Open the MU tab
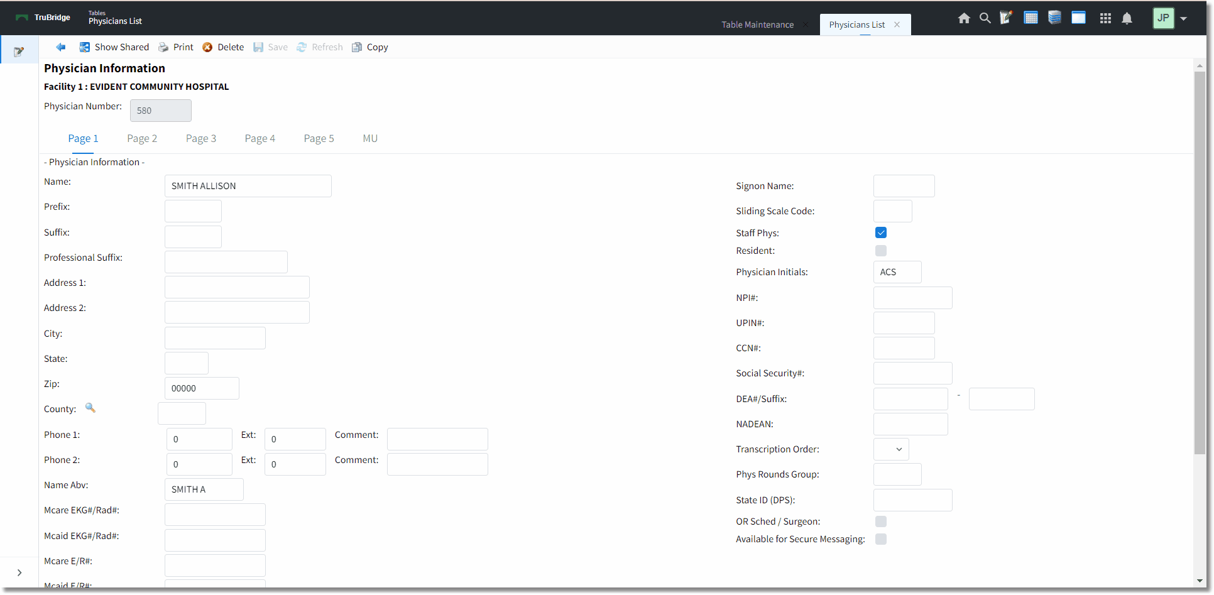The width and height of the screenshot is (1214, 595). [370, 138]
